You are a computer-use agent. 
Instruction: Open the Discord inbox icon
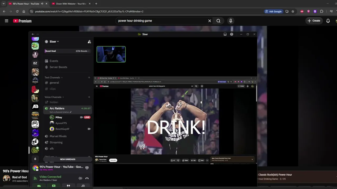pyautogui.click(x=225, y=34)
